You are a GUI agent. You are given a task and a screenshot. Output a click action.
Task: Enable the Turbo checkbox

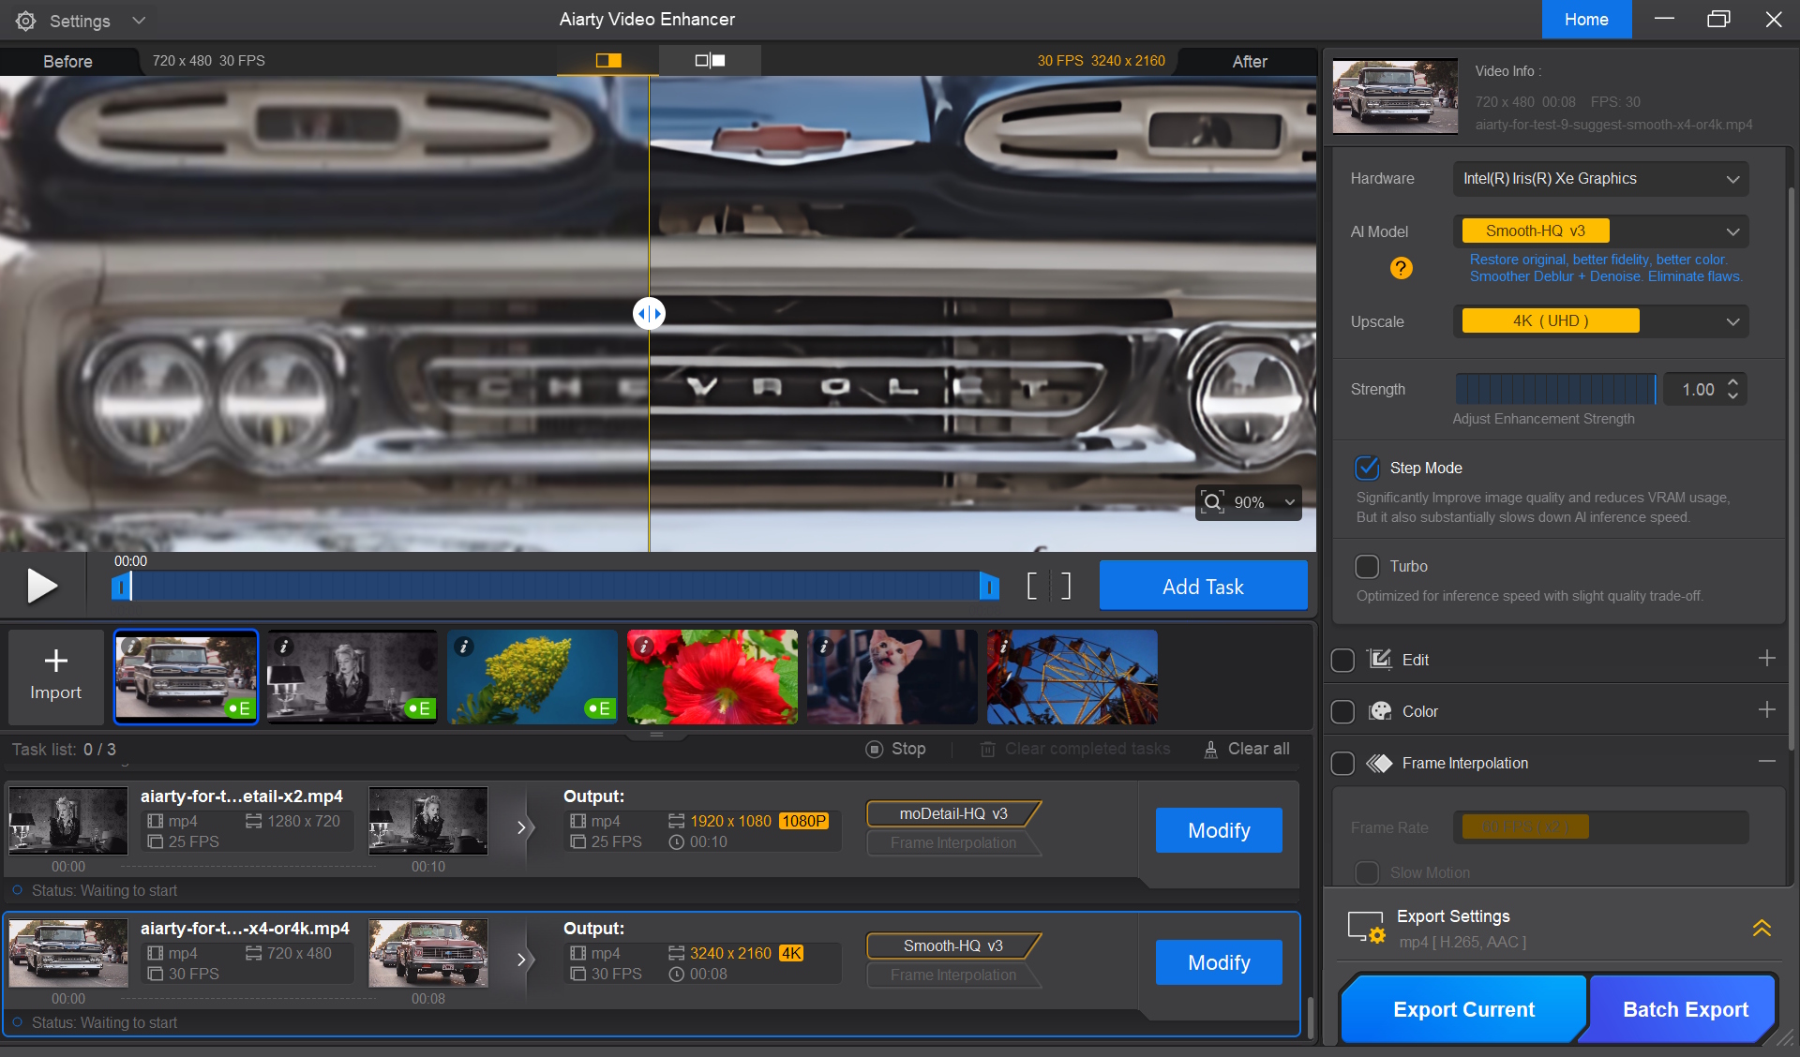(x=1367, y=566)
